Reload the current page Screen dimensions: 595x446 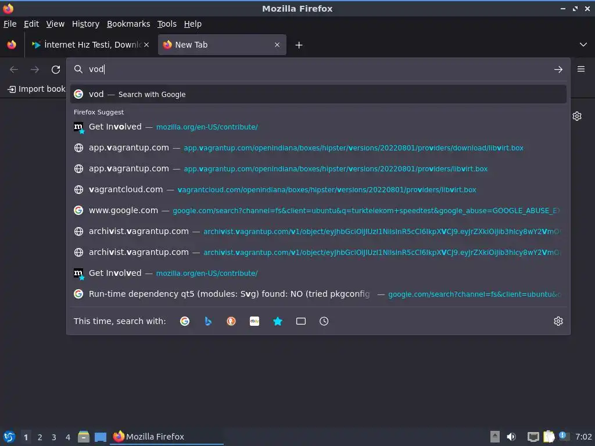pos(56,70)
